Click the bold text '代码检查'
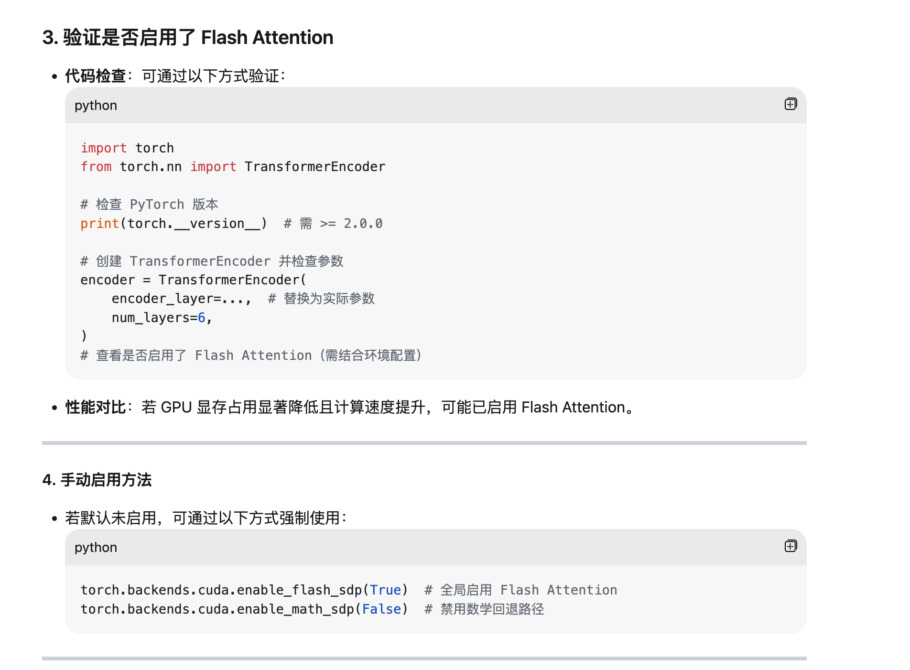Image resolution: width=910 pixels, height=670 pixels. [95, 76]
